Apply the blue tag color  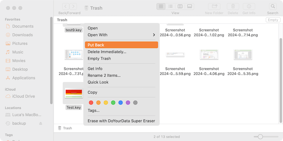coord(121,103)
